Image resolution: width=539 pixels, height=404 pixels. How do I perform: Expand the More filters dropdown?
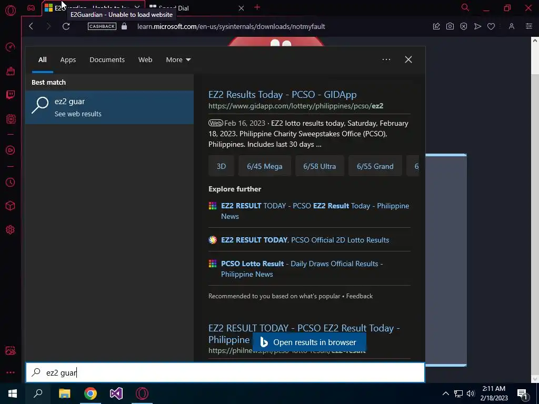click(x=178, y=60)
